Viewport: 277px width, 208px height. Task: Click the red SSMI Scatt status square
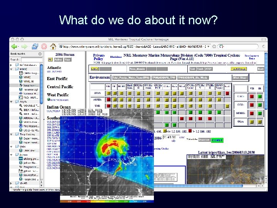227,93
